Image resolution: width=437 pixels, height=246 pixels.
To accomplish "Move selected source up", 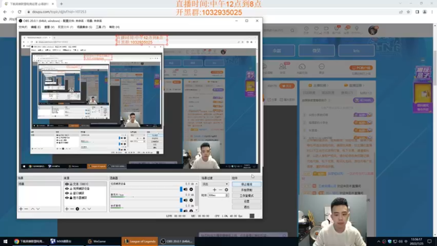I will coord(84,209).
